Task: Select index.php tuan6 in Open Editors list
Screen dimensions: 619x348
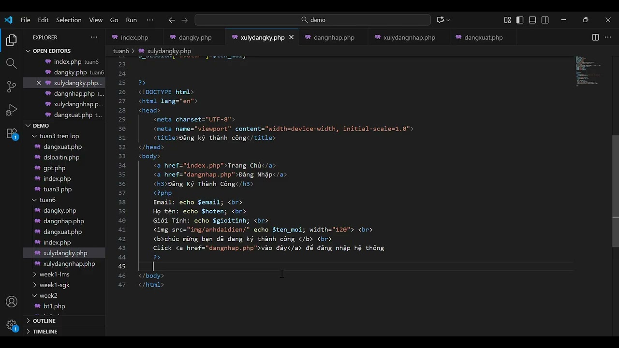Action: 64,62
